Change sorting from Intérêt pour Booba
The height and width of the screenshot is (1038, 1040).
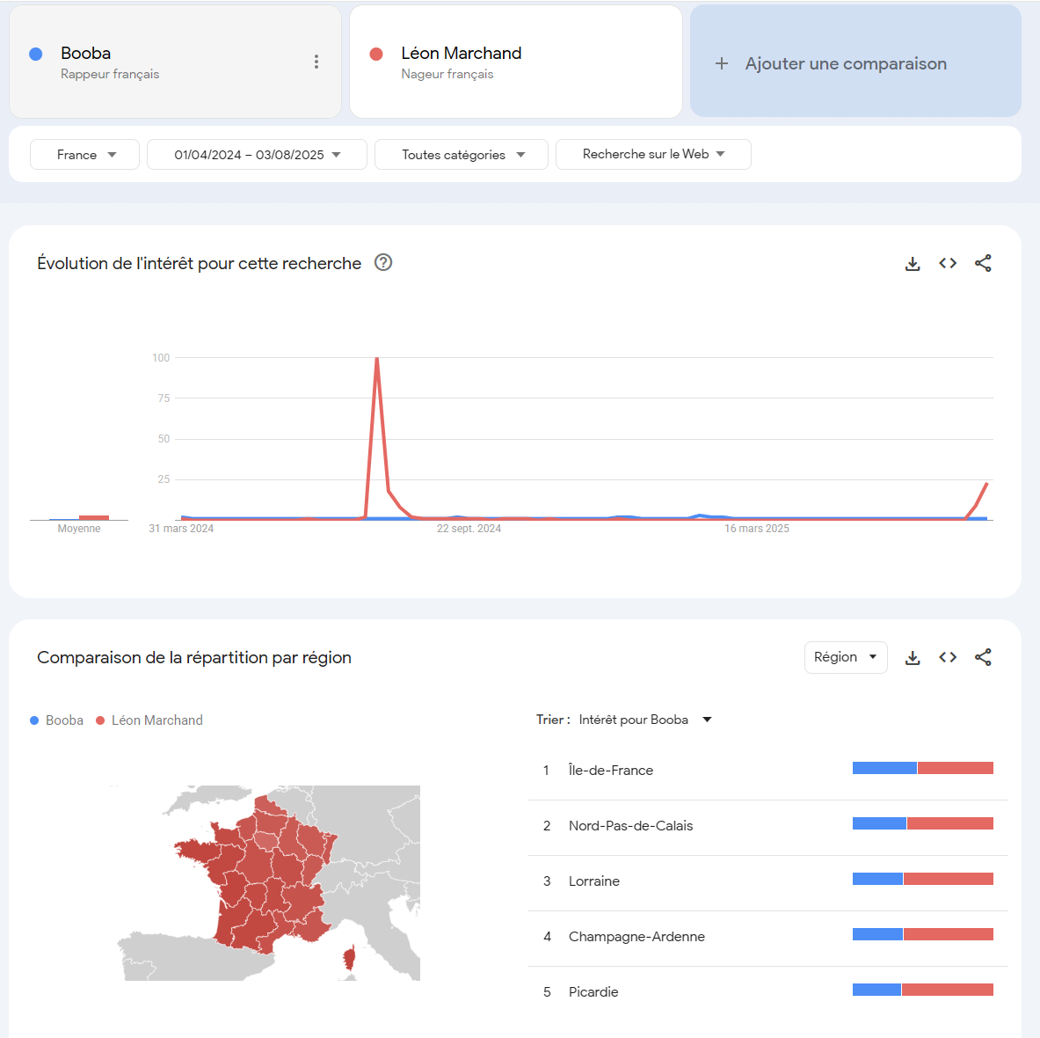(x=644, y=720)
